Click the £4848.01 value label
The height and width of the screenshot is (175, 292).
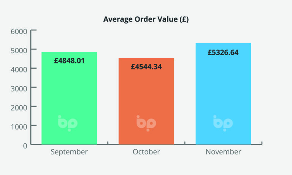[x=69, y=60]
